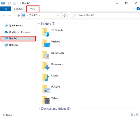Expand the Devices and drives (5) section
This screenshot has width=140, height=117.
pos(39,109)
